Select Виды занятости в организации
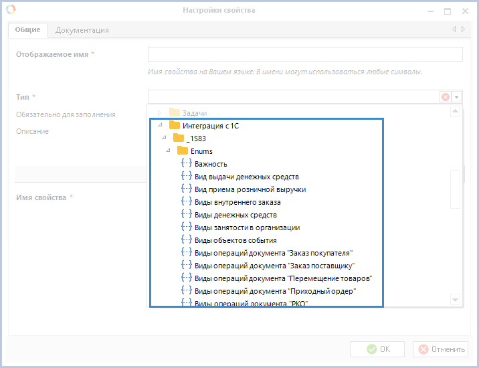This screenshot has width=479, height=368. click(x=247, y=227)
